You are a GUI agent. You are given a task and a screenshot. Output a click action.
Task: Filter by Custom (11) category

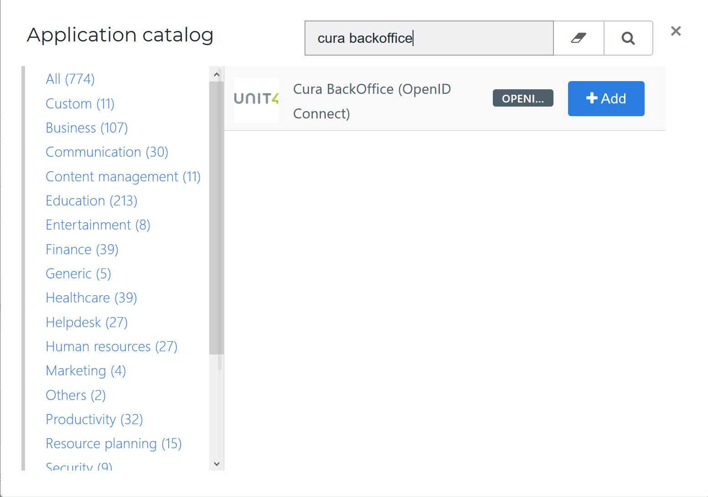[x=80, y=104]
